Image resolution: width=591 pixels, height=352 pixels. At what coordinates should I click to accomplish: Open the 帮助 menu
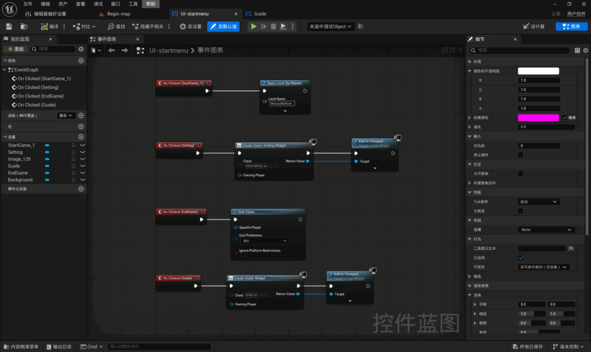pyautogui.click(x=151, y=4)
